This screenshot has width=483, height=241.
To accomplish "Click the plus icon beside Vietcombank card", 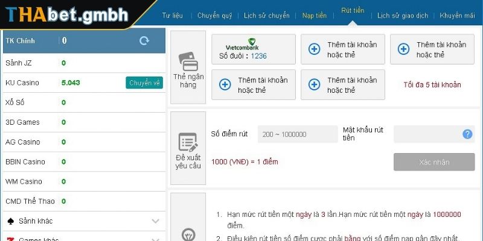I will tap(314, 49).
